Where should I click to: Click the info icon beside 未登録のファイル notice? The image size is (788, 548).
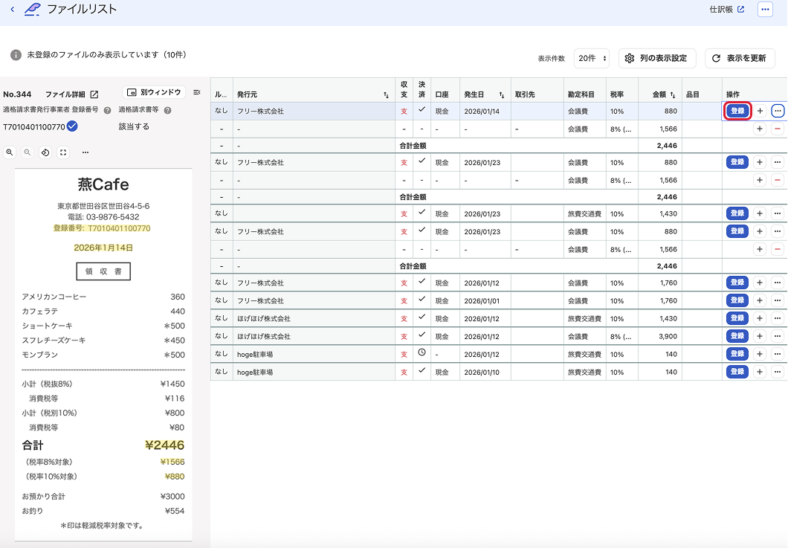click(x=16, y=55)
